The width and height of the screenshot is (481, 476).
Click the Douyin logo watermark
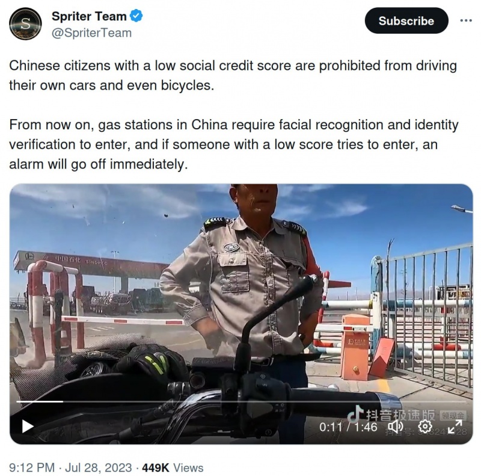(x=391, y=415)
